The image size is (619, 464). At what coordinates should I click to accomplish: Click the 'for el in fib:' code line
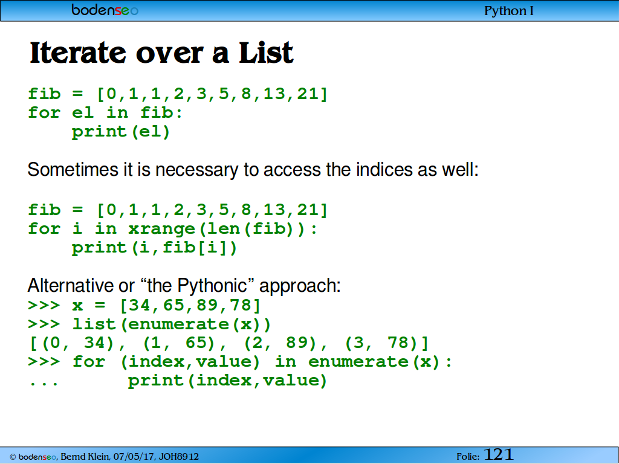click(105, 113)
